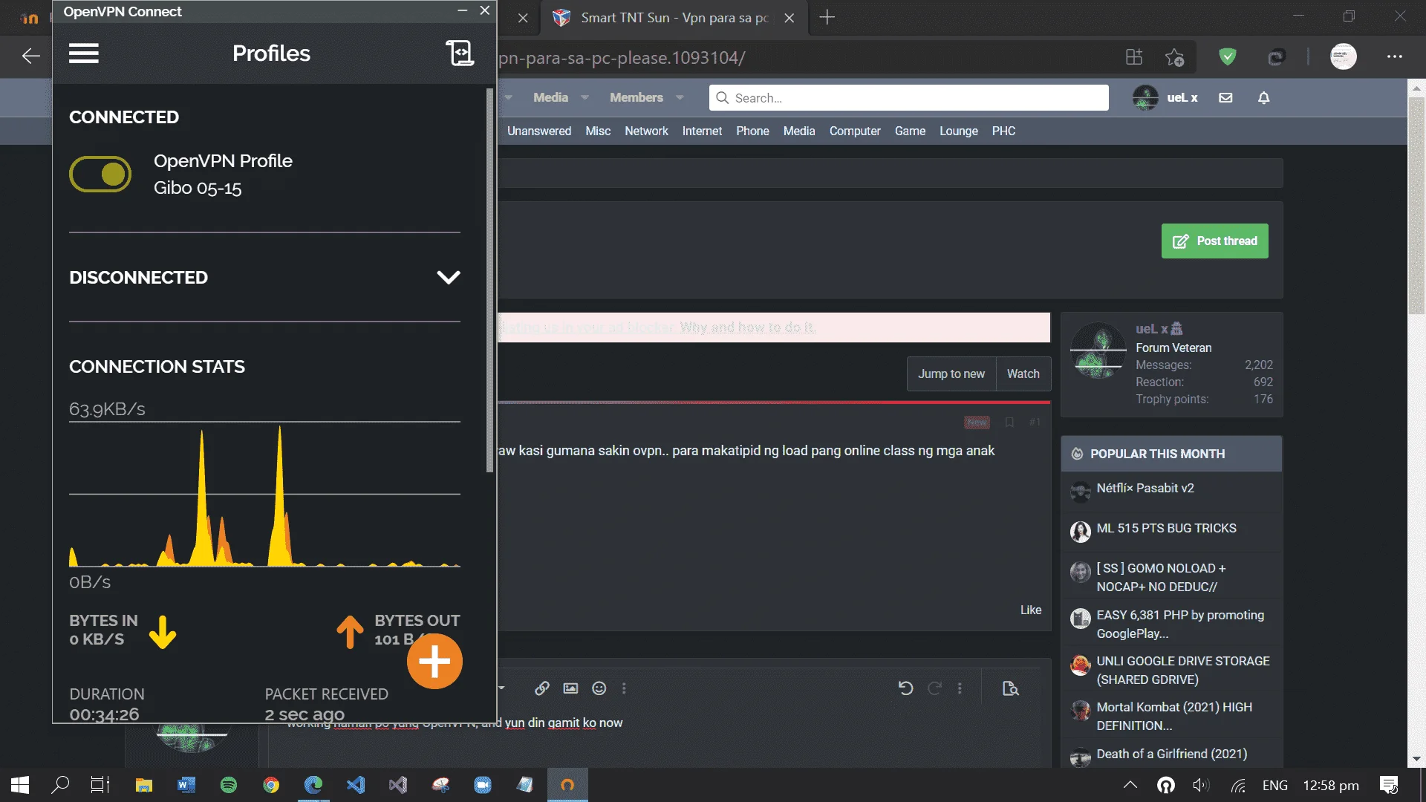Click the OpenVPN window scrollbar
The width and height of the screenshot is (1426, 802).
(489, 280)
